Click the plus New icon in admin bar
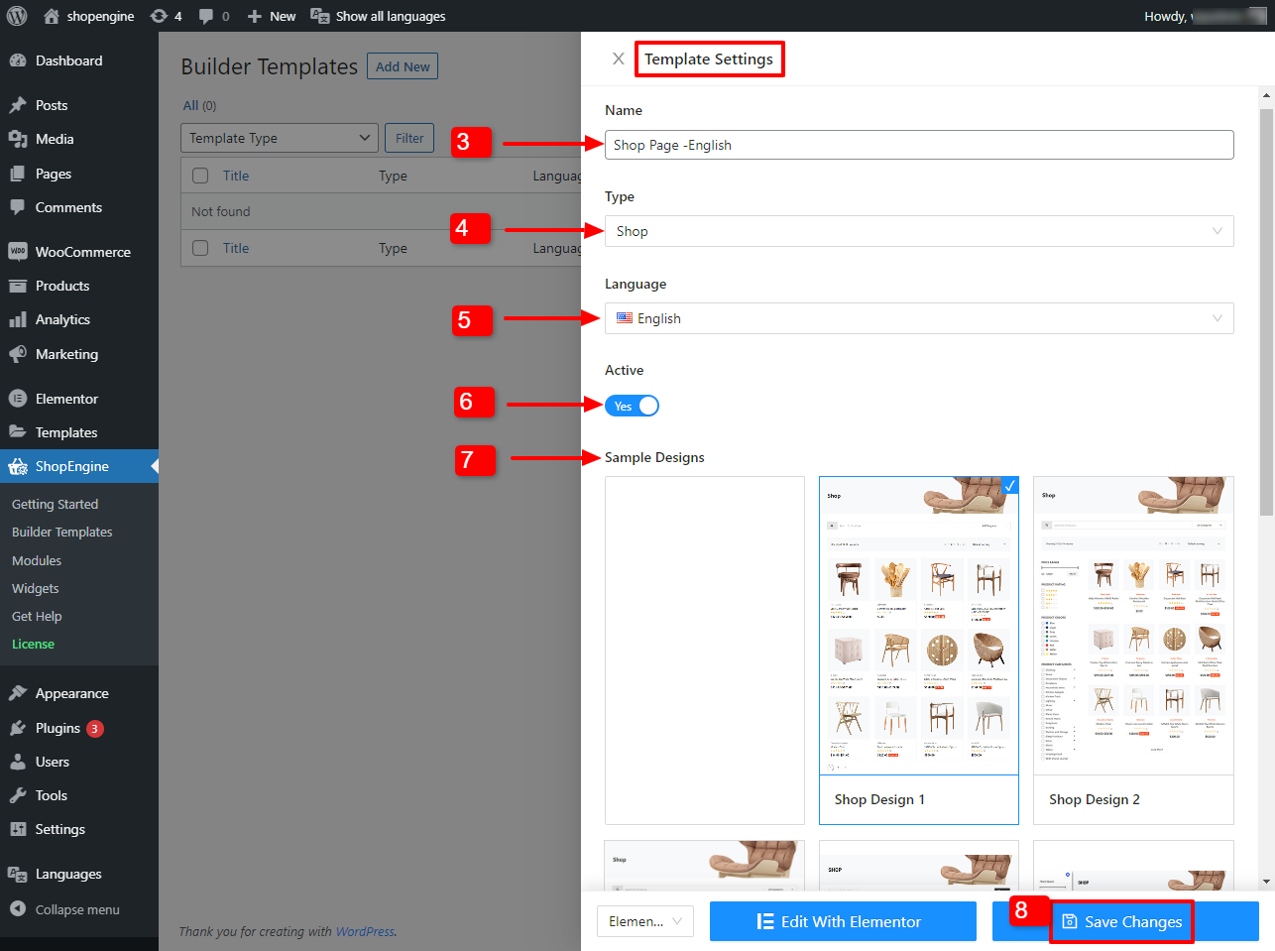1275x951 pixels. [x=255, y=16]
